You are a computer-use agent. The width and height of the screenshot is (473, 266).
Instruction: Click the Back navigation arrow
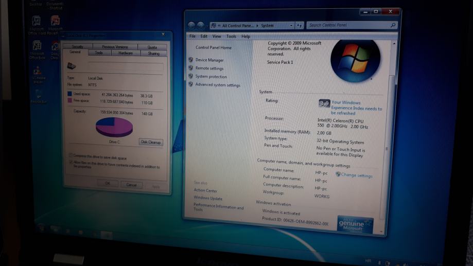tap(191, 26)
